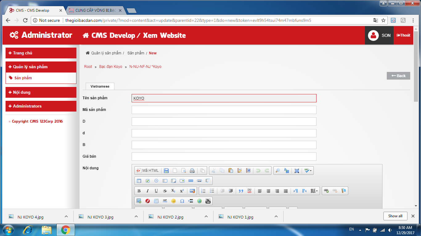Toggle Strikethrough formatting in editor
Image resolution: width=421 pixels, height=236 pixels.
165,191
